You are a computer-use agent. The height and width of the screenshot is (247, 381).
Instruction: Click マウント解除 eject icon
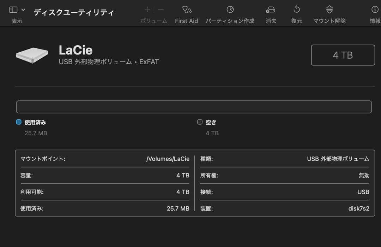[329, 10]
